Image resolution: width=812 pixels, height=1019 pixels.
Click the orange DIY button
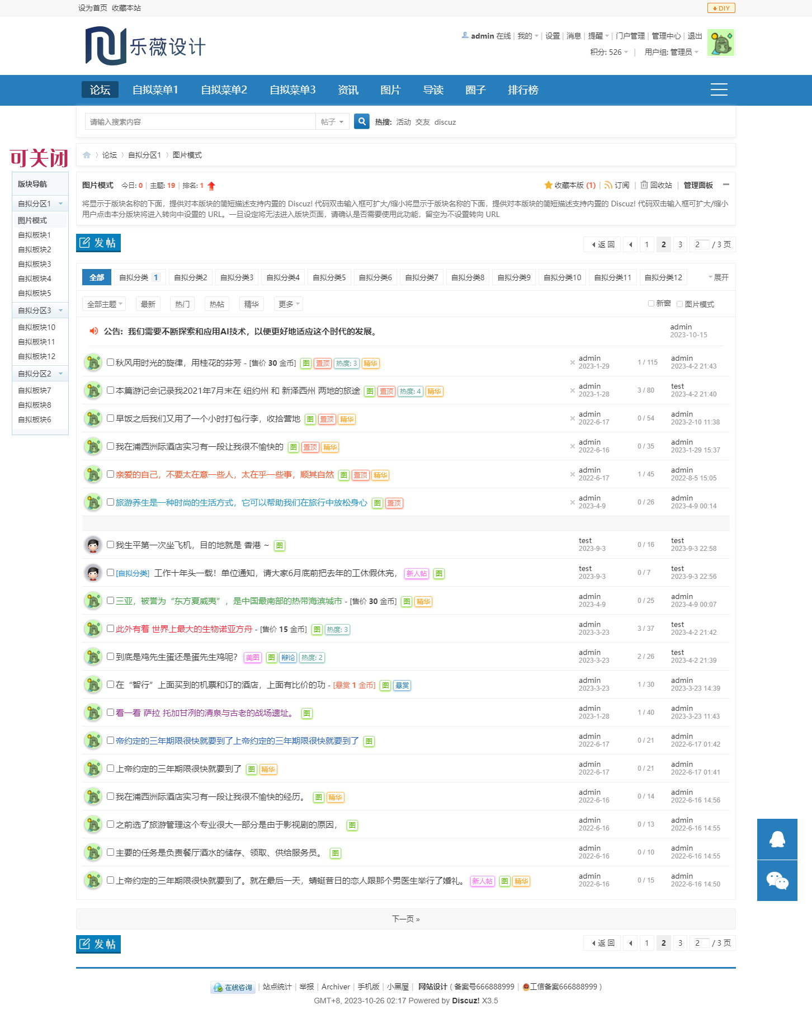tap(721, 8)
